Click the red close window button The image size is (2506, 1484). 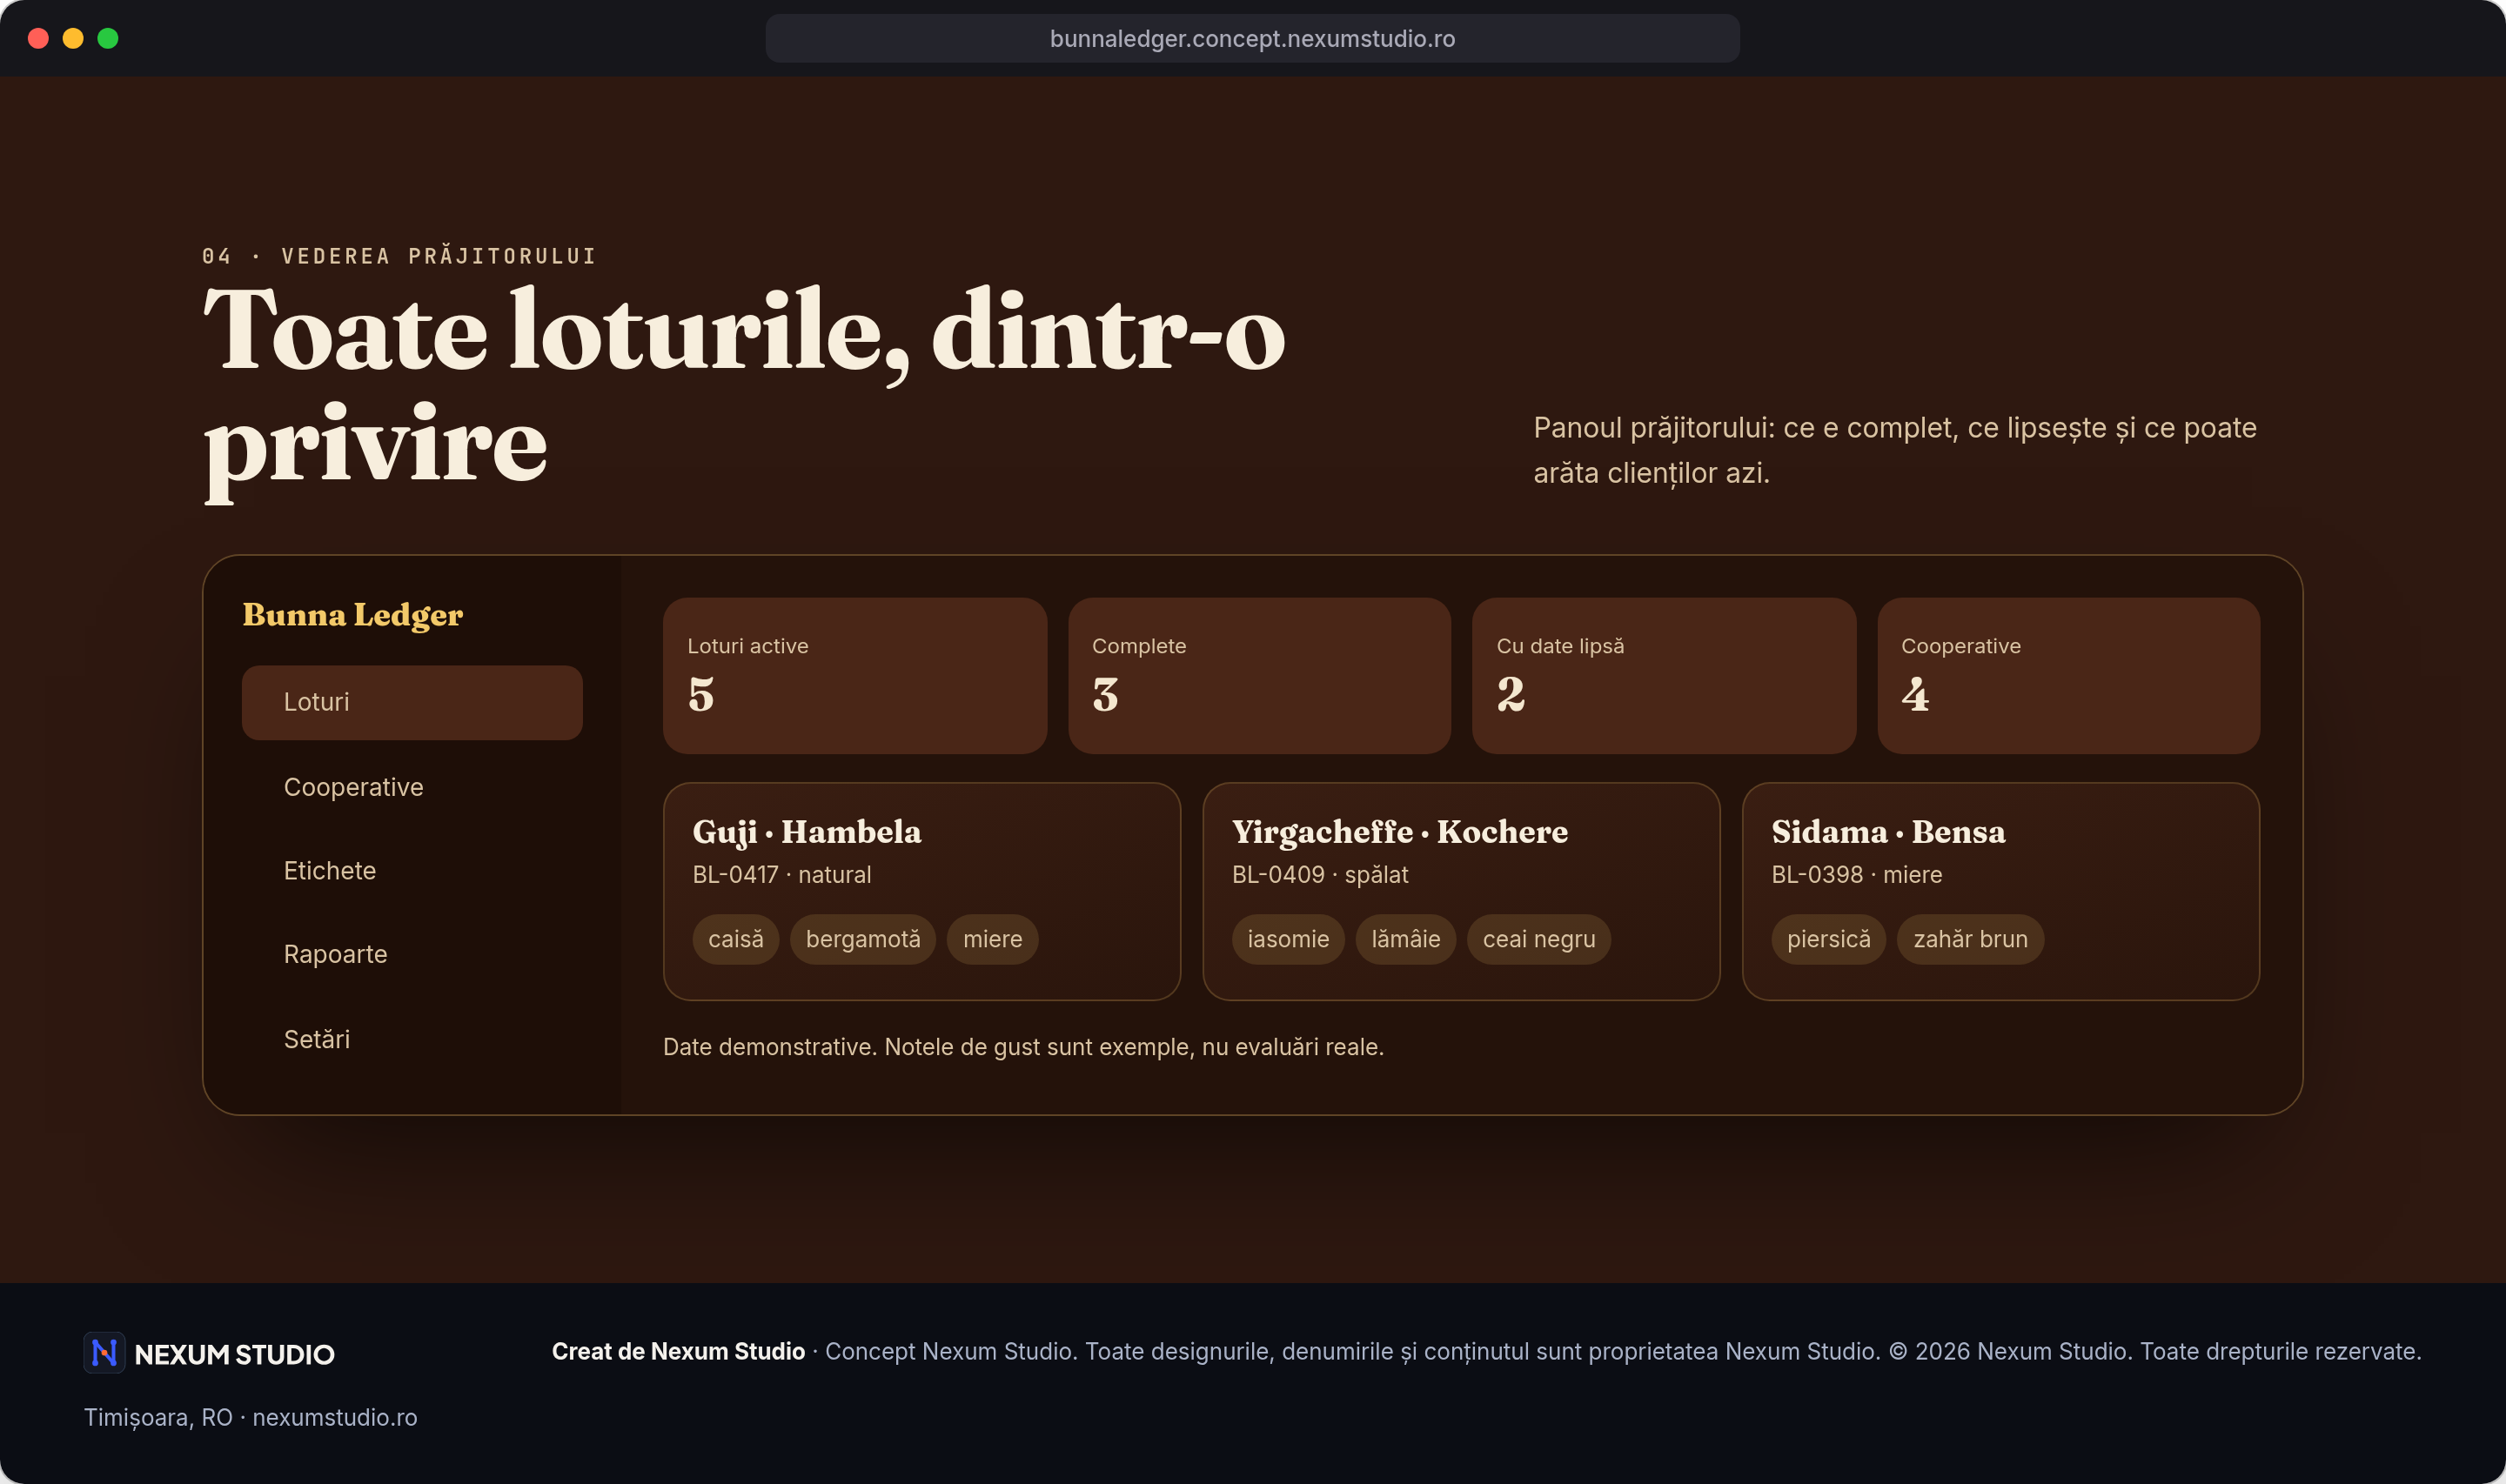pyautogui.click(x=38, y=39)
